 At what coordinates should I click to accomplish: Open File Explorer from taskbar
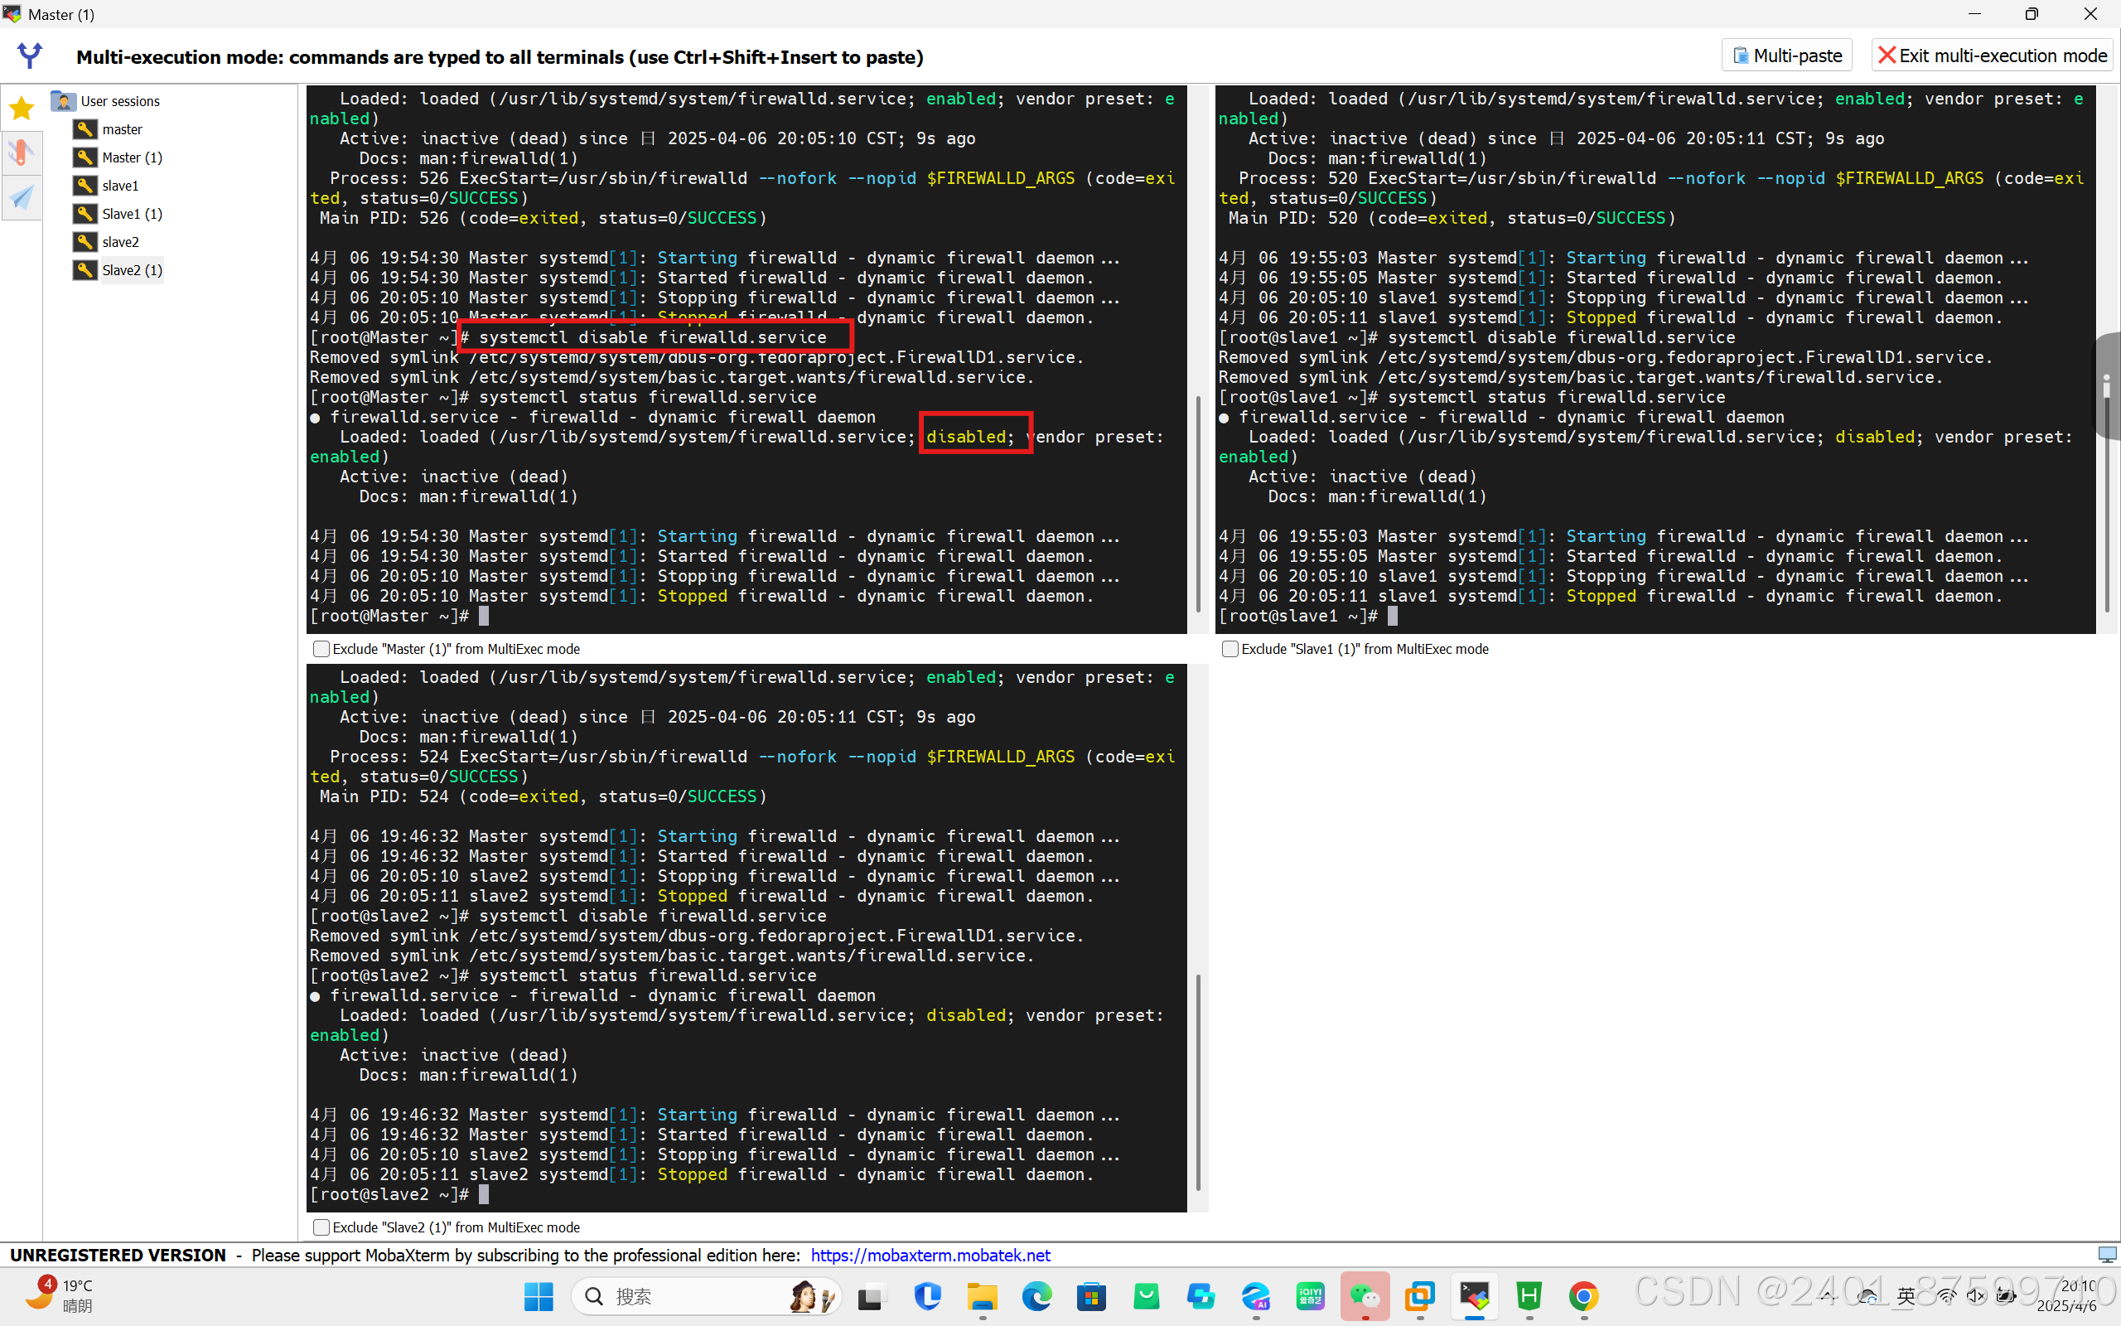click(x=982, y=1296)
